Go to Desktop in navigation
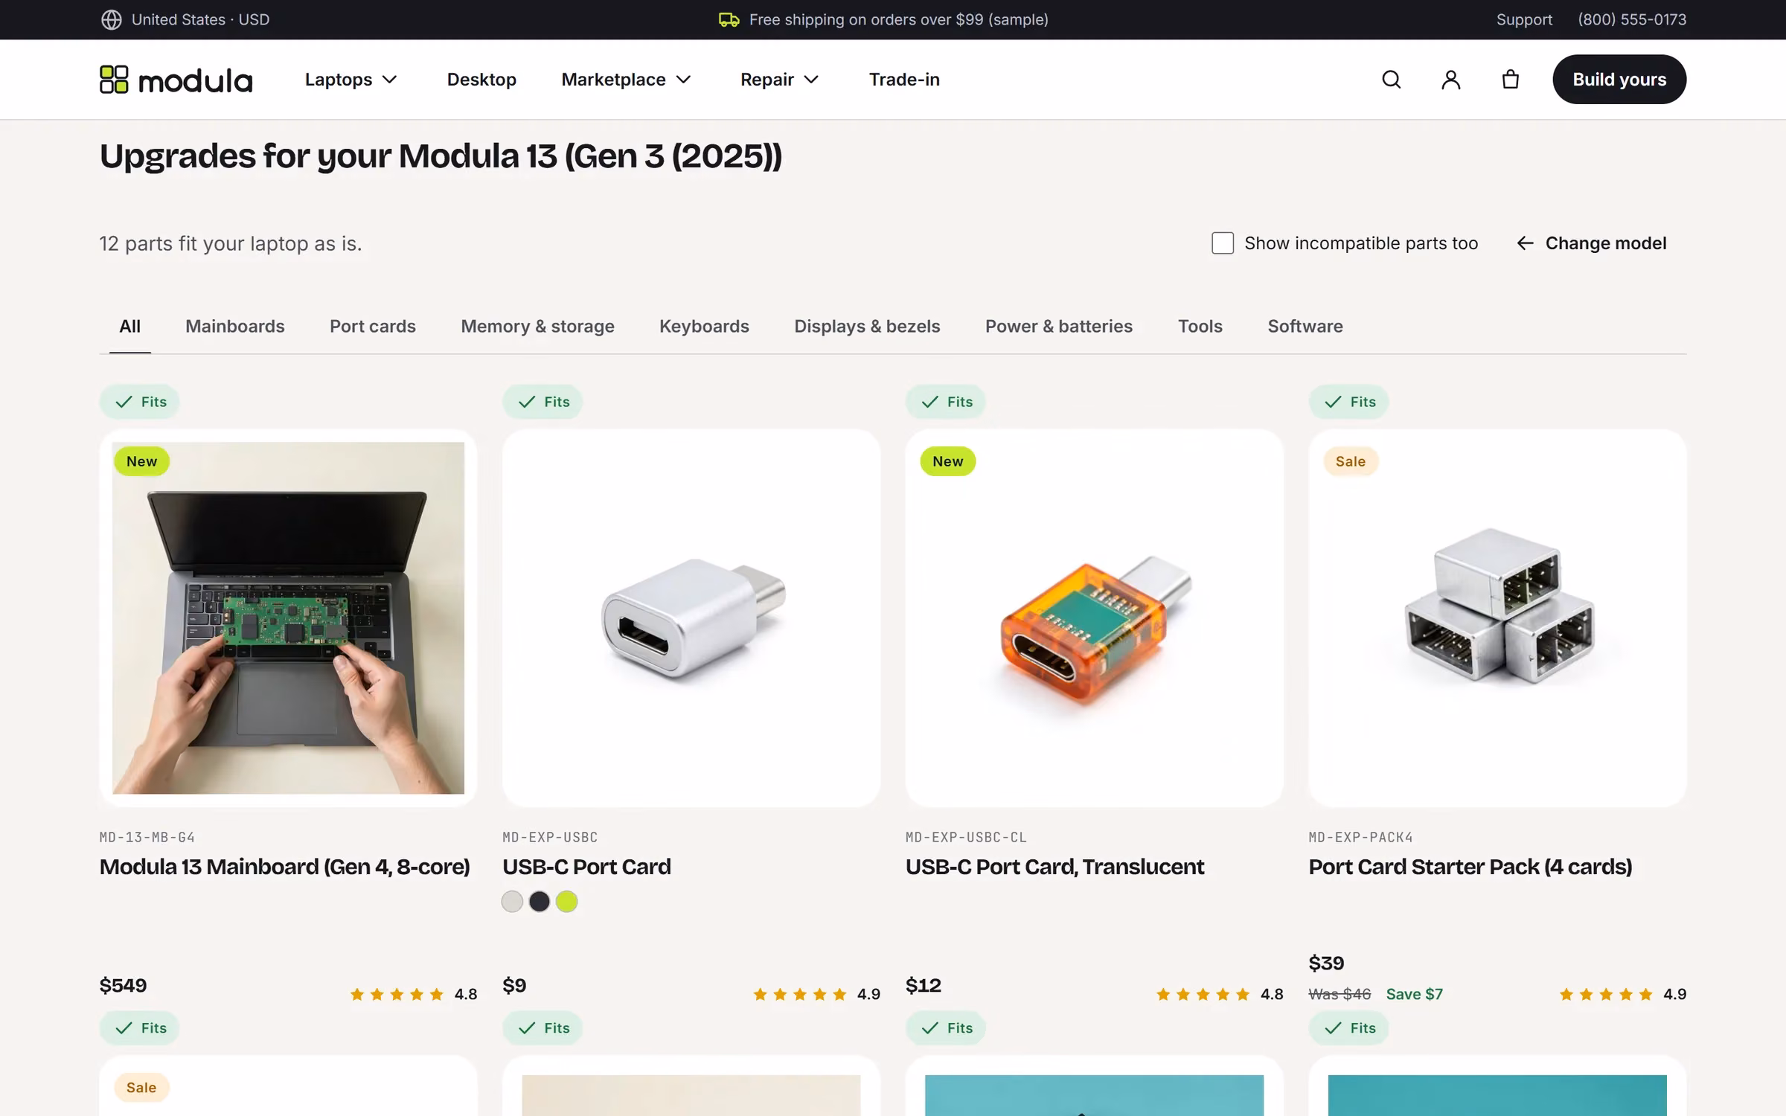 481,80
